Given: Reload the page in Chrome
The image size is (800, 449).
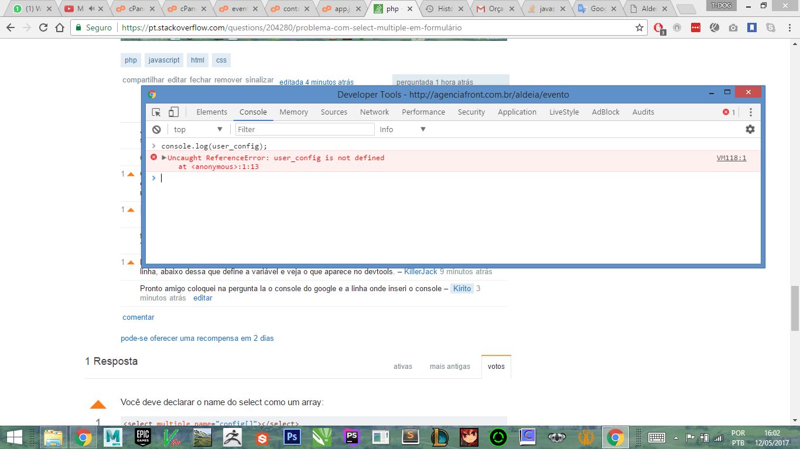Looking at the screenshot, I should click(43, 27).
